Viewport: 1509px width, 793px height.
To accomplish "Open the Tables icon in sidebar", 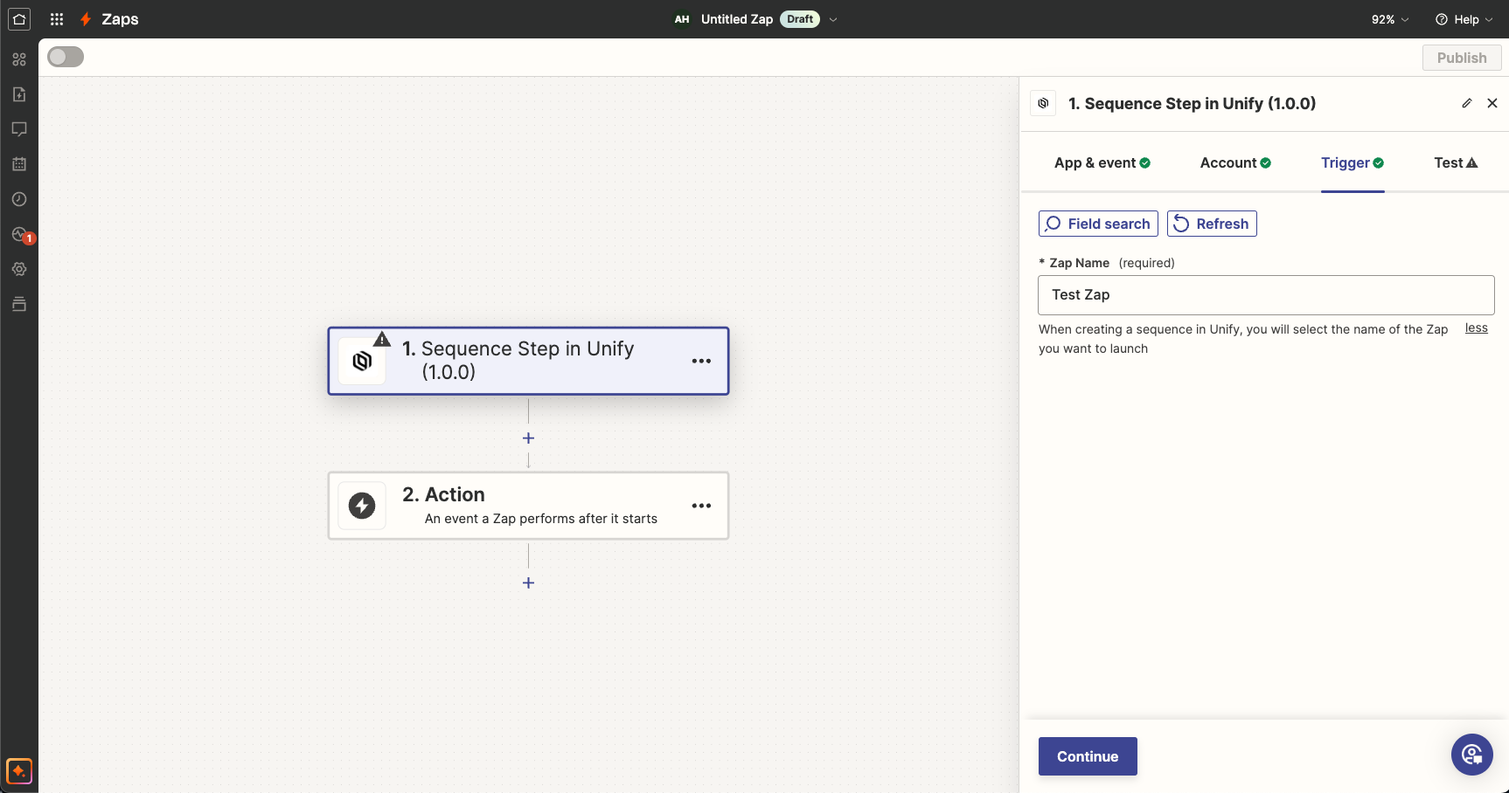I will coord(19,164).
